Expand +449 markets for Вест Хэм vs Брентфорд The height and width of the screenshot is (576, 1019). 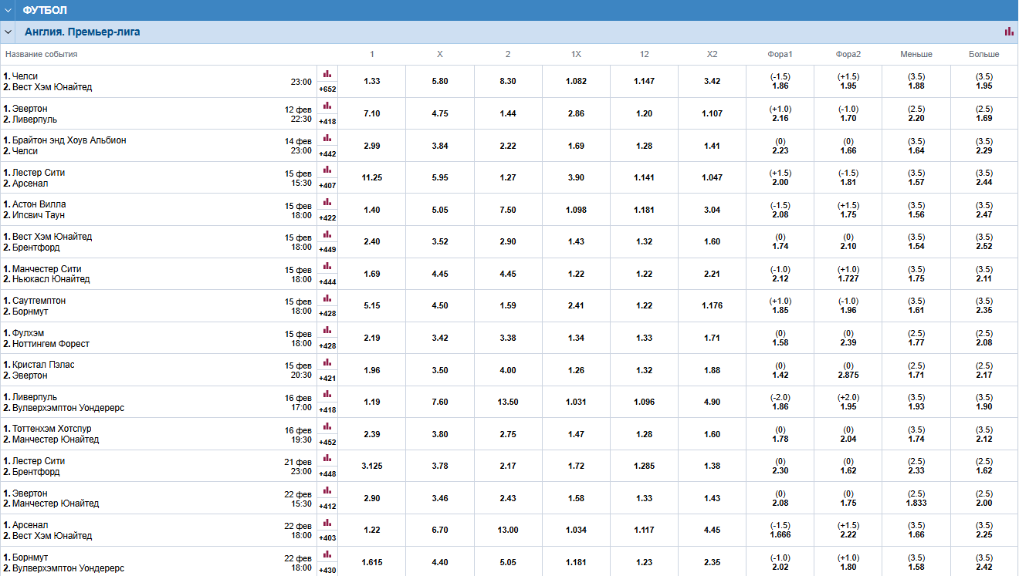[327, 250]
